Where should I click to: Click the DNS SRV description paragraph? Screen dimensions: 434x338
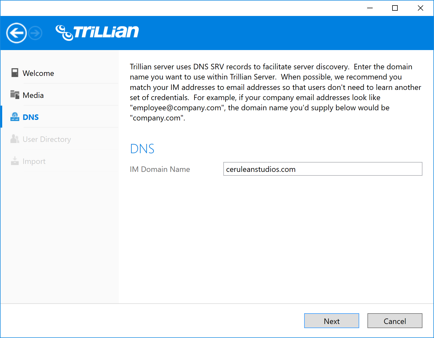[x=275, y=92]
